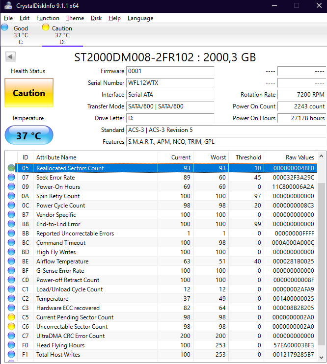327x364 pixels.
Task: Click the scrollbar down arrow
Action: (322, 358)
